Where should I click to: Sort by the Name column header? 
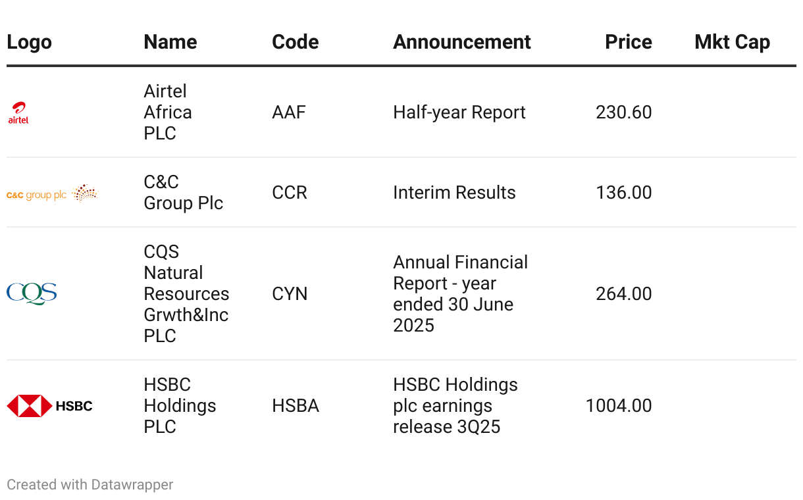pyautogui.click(x=170, y=42)
